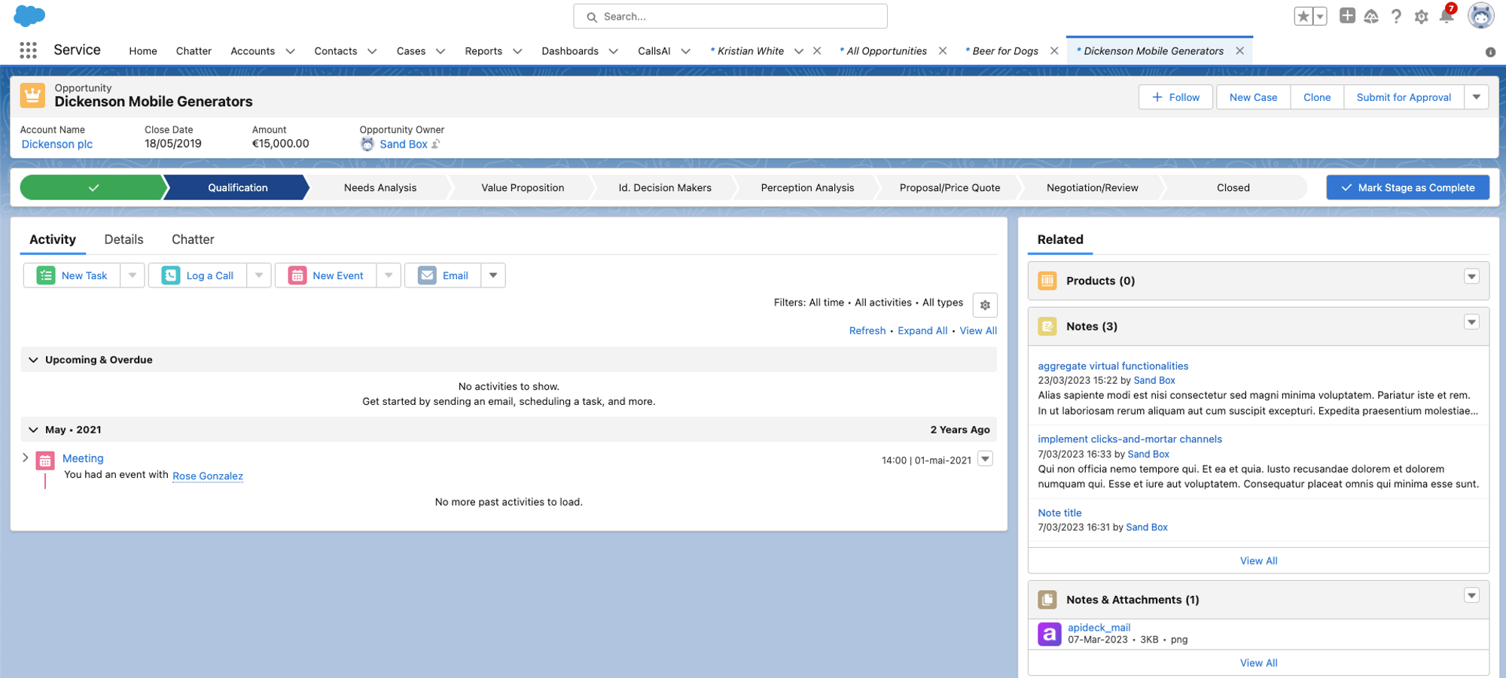Close the Beer for Dogs tab
This screenshot has height=678, width=1506.
pos(1054,50)
